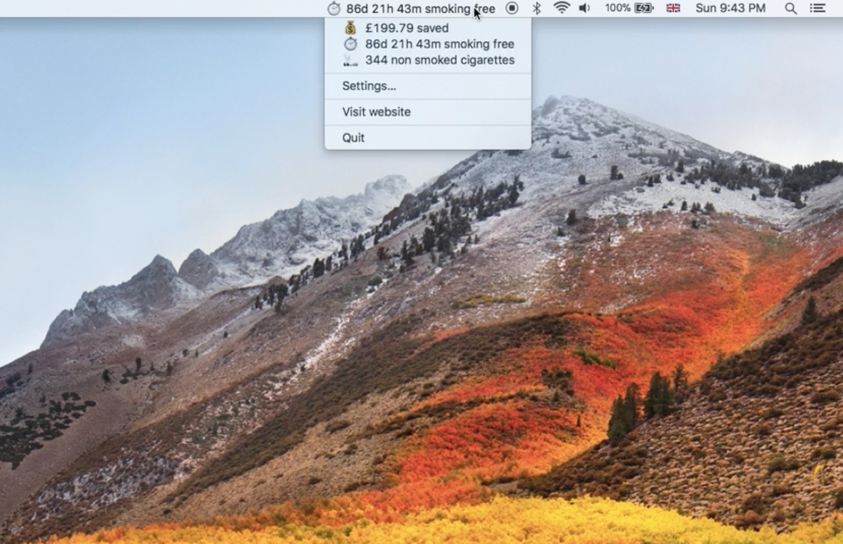
Task: Click the money bag saved icon
Action: pos(350,28)
